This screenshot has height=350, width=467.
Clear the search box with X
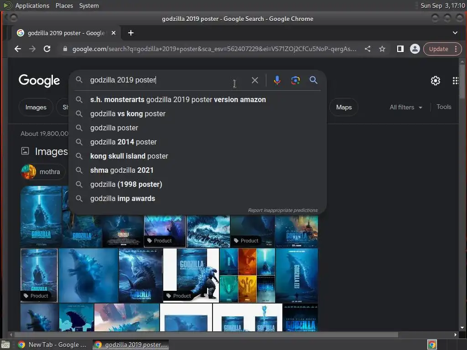[254, 80]
